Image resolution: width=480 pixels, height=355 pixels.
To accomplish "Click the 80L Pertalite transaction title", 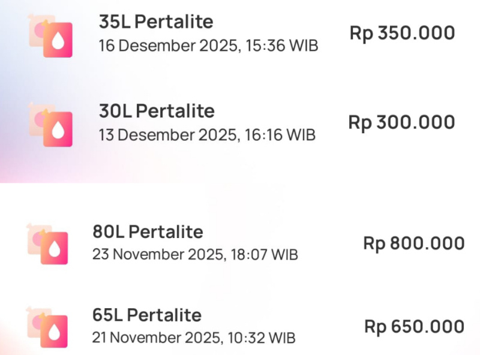I will pyautogui.click(x=148, y=231).
